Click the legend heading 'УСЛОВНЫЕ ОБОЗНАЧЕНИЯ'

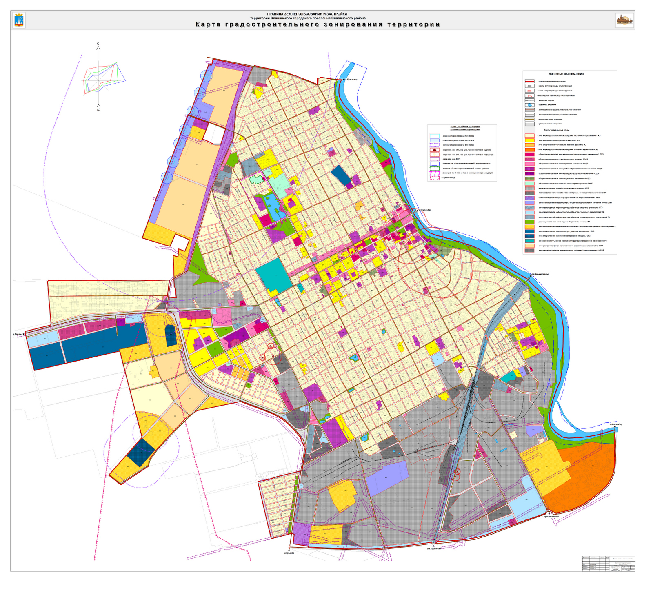click(566, 74)
